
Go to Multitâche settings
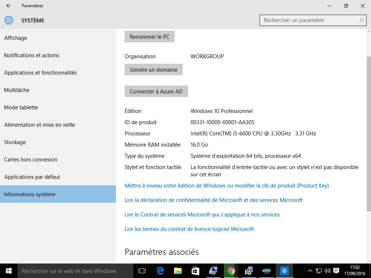(58, 90)
